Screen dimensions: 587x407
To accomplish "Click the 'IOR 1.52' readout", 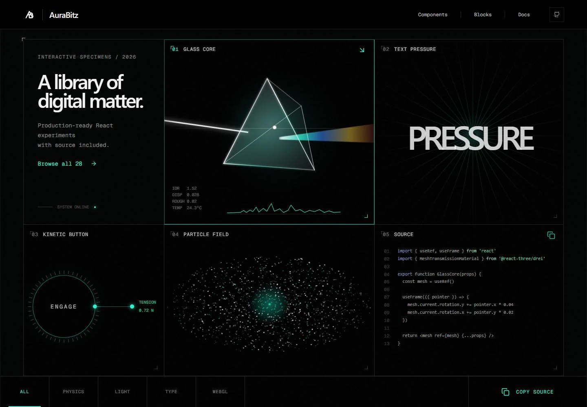I will (184, 188).
